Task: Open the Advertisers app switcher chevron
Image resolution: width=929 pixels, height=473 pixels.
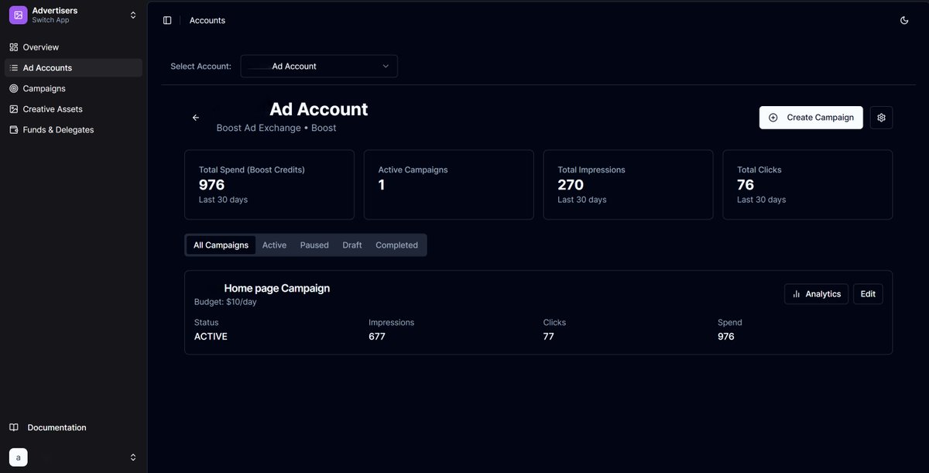Action: [133, 15]
